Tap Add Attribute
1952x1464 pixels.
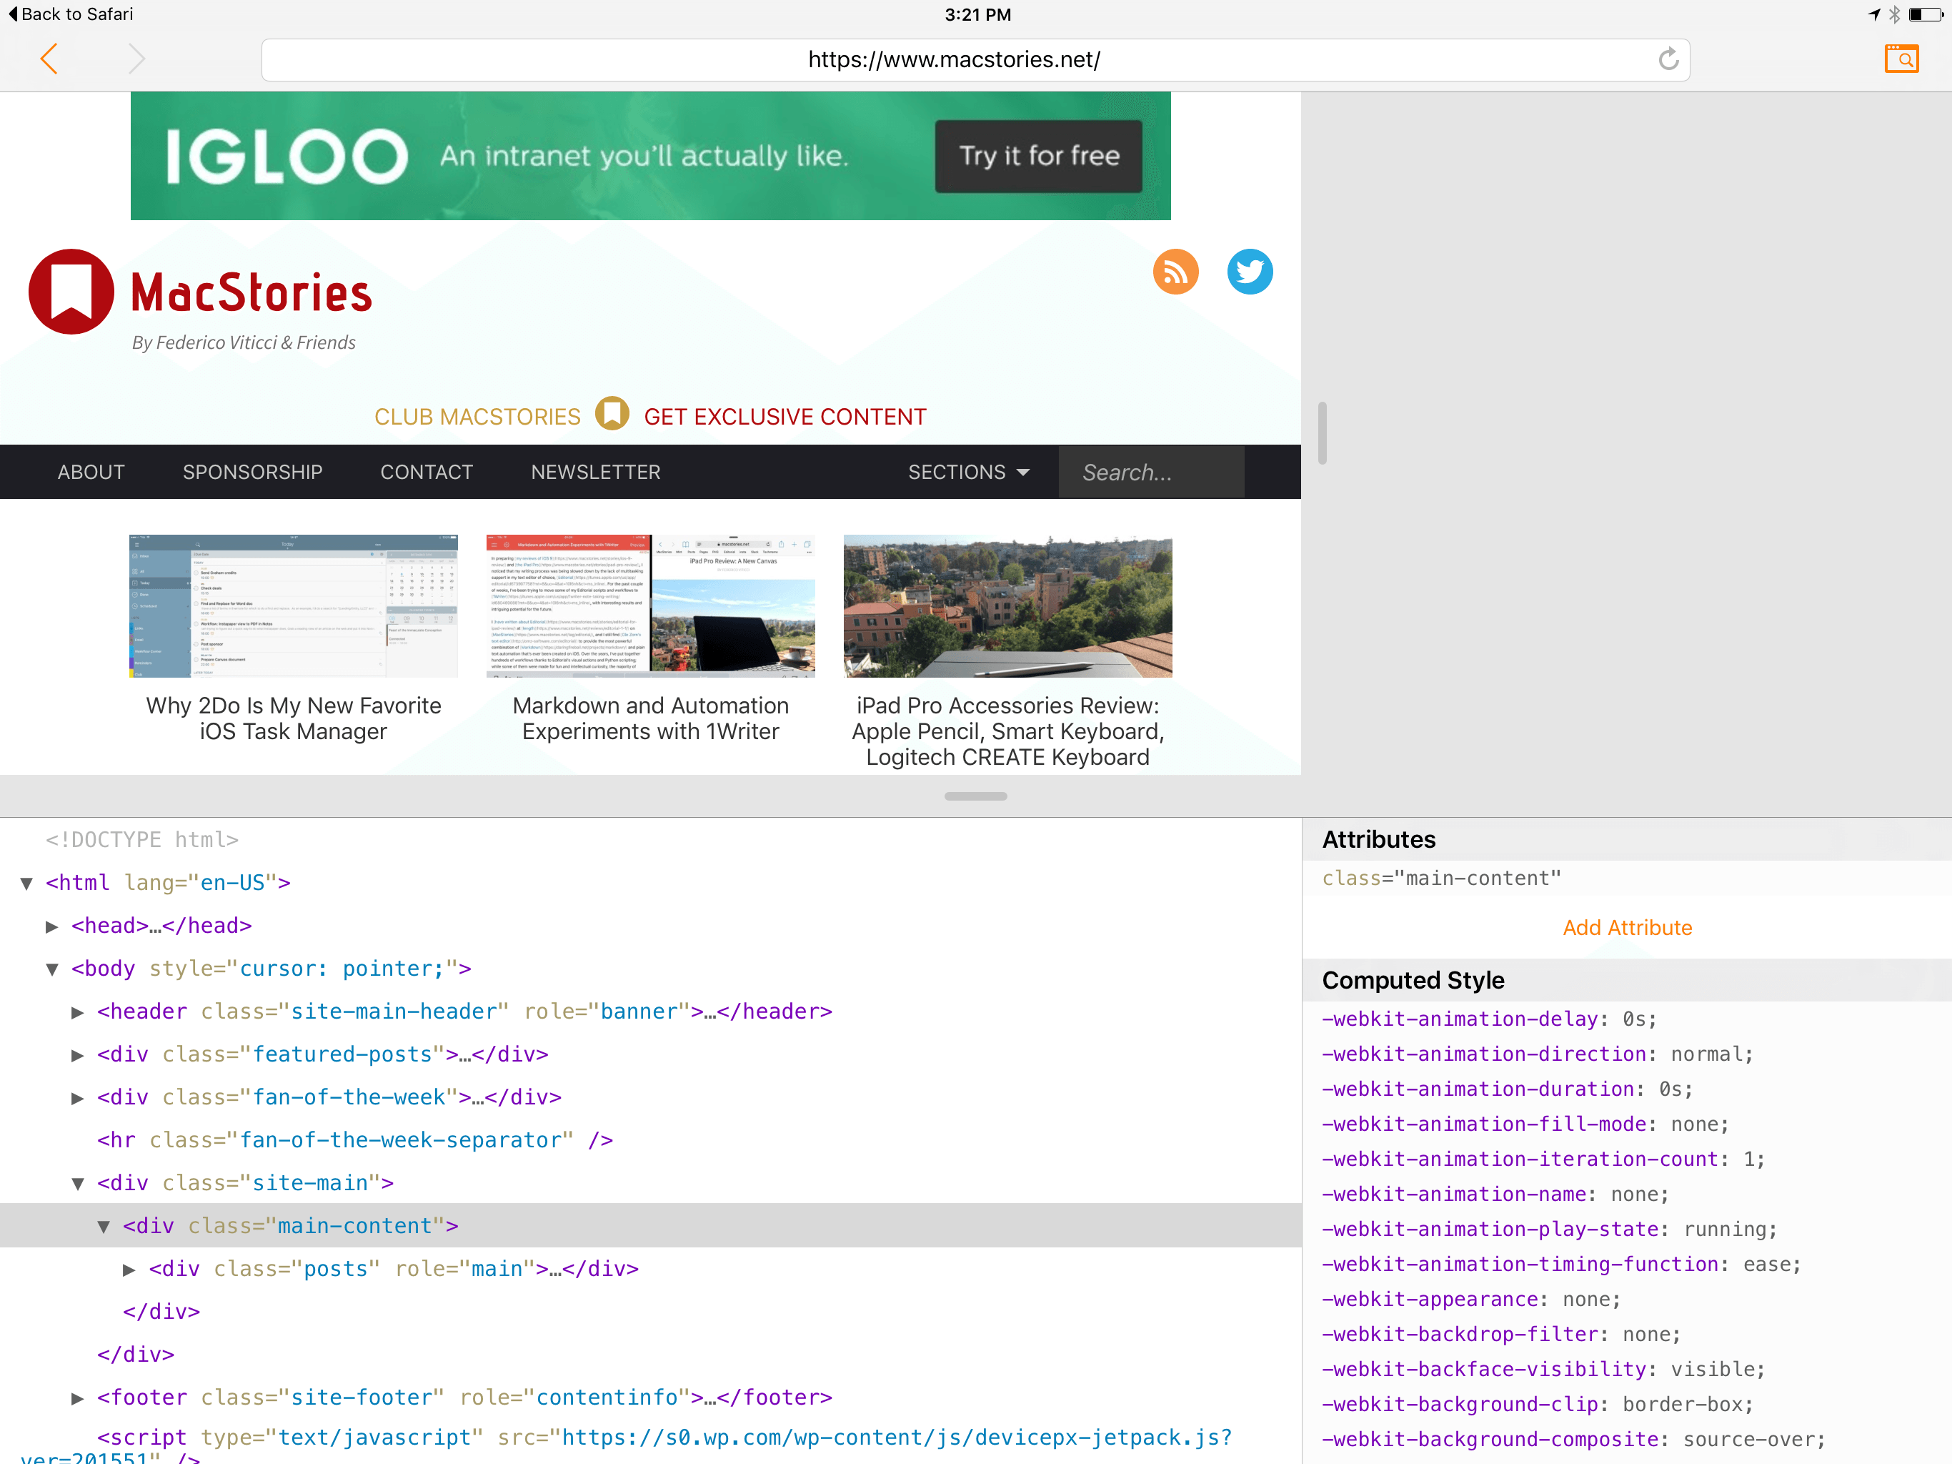coord(1626,928)
